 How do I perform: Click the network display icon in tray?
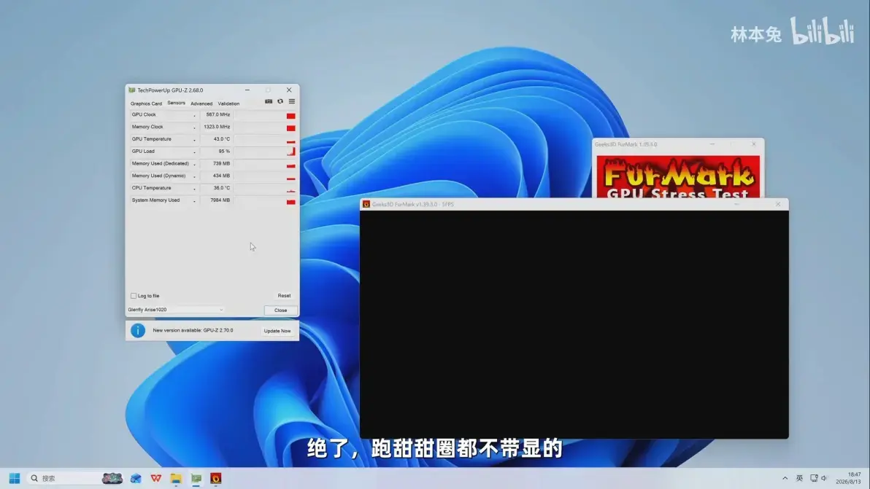point(814,478)
